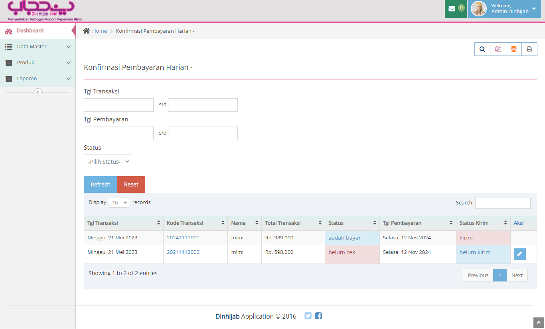
Task: Collapse the sidebar using the double-arrow toggle
Action: tap(38, 92)
